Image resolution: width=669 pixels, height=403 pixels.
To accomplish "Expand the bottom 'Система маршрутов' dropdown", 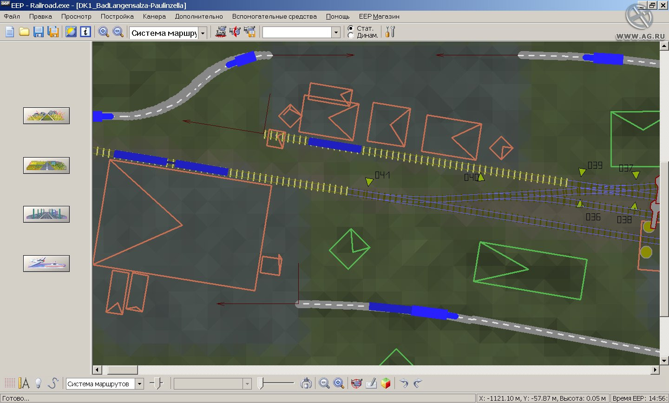I will 139,384.
